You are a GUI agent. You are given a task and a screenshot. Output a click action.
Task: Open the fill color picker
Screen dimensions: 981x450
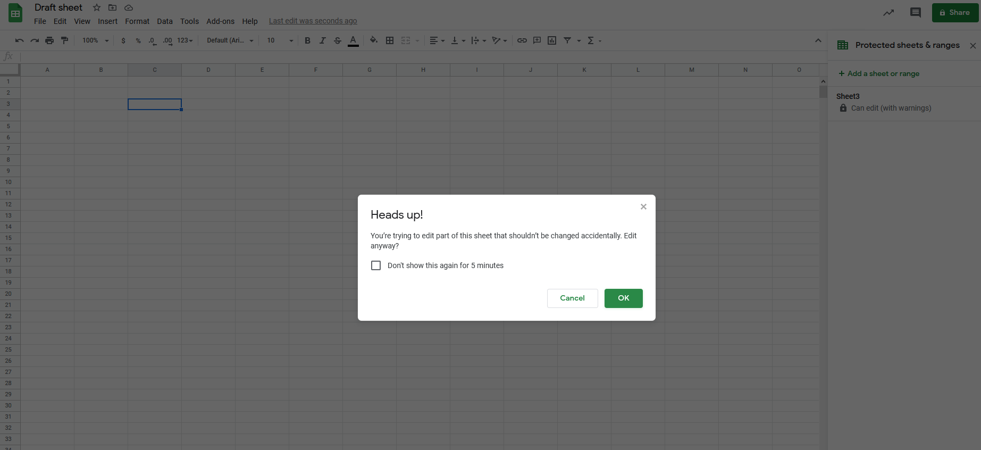(x=374, y=40)
